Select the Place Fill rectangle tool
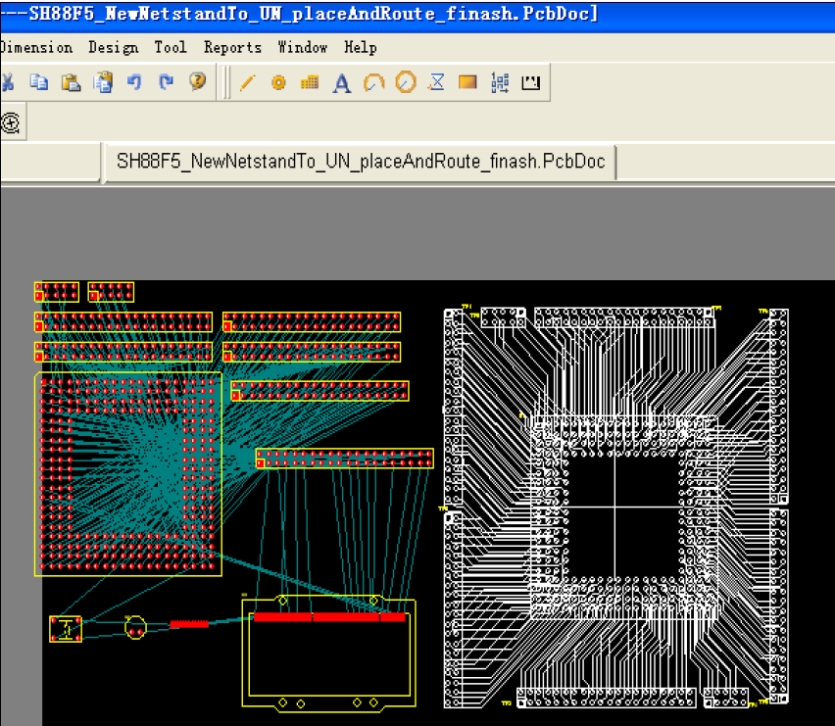The width and height of the screenshot is (835, 726). (x=467, y=83)
